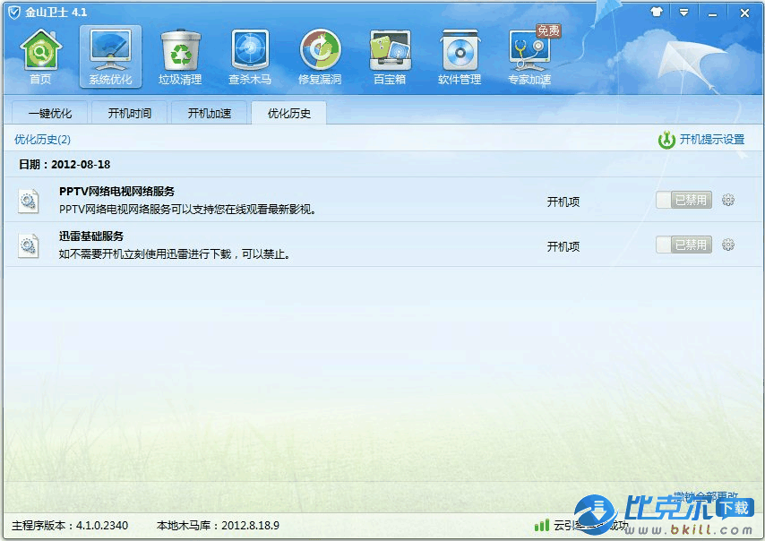Open 查杀木马 trojan scan
This screenshot has width=765, height=541.
250,56
